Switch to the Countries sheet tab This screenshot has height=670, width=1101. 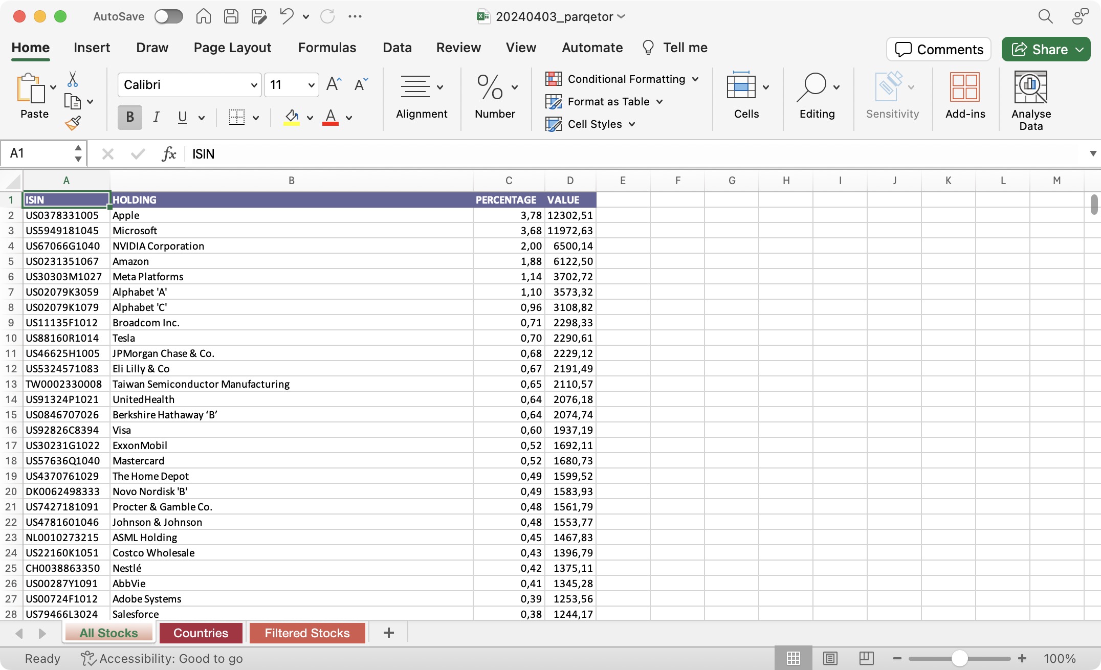(x=201, y=633)
